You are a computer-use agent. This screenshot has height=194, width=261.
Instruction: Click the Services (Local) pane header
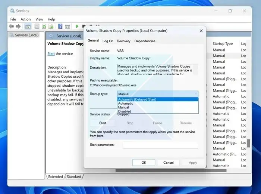69,36
